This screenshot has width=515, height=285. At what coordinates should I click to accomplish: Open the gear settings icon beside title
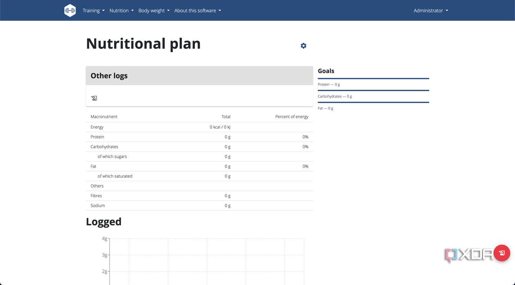tap(304, 46)
